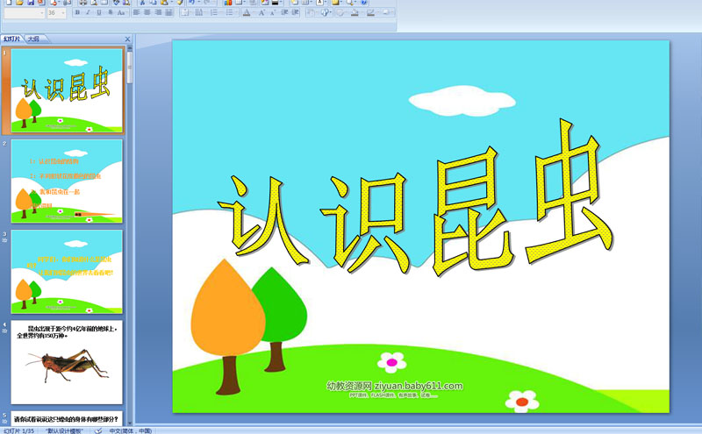702x434 pixels.
Task: Click the font color underlined A icon
Action: click(246, 13)
